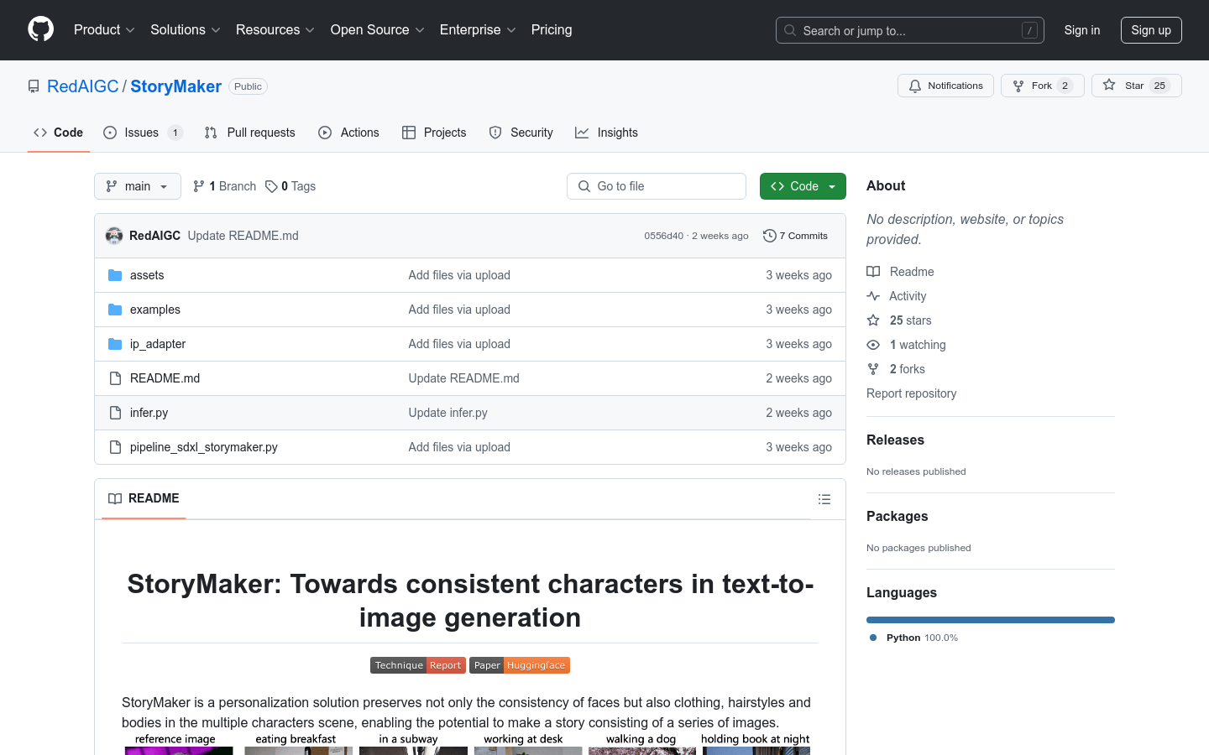The image size is (1209, 755).
Task: Open the Releases section heading
Action: click(x=895, y=440)
